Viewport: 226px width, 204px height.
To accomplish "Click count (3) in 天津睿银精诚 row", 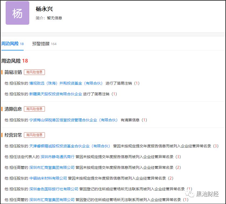I will [x=216, y=146].
